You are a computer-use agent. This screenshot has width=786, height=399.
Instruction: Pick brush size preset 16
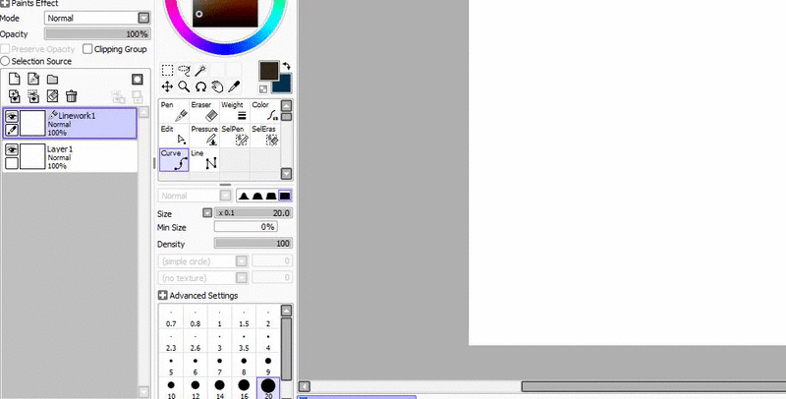tap(244, 389)
